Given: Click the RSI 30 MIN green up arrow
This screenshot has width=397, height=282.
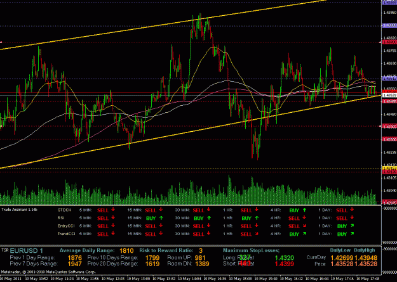Looking at the screenshot, I should (x=208, y=217).
